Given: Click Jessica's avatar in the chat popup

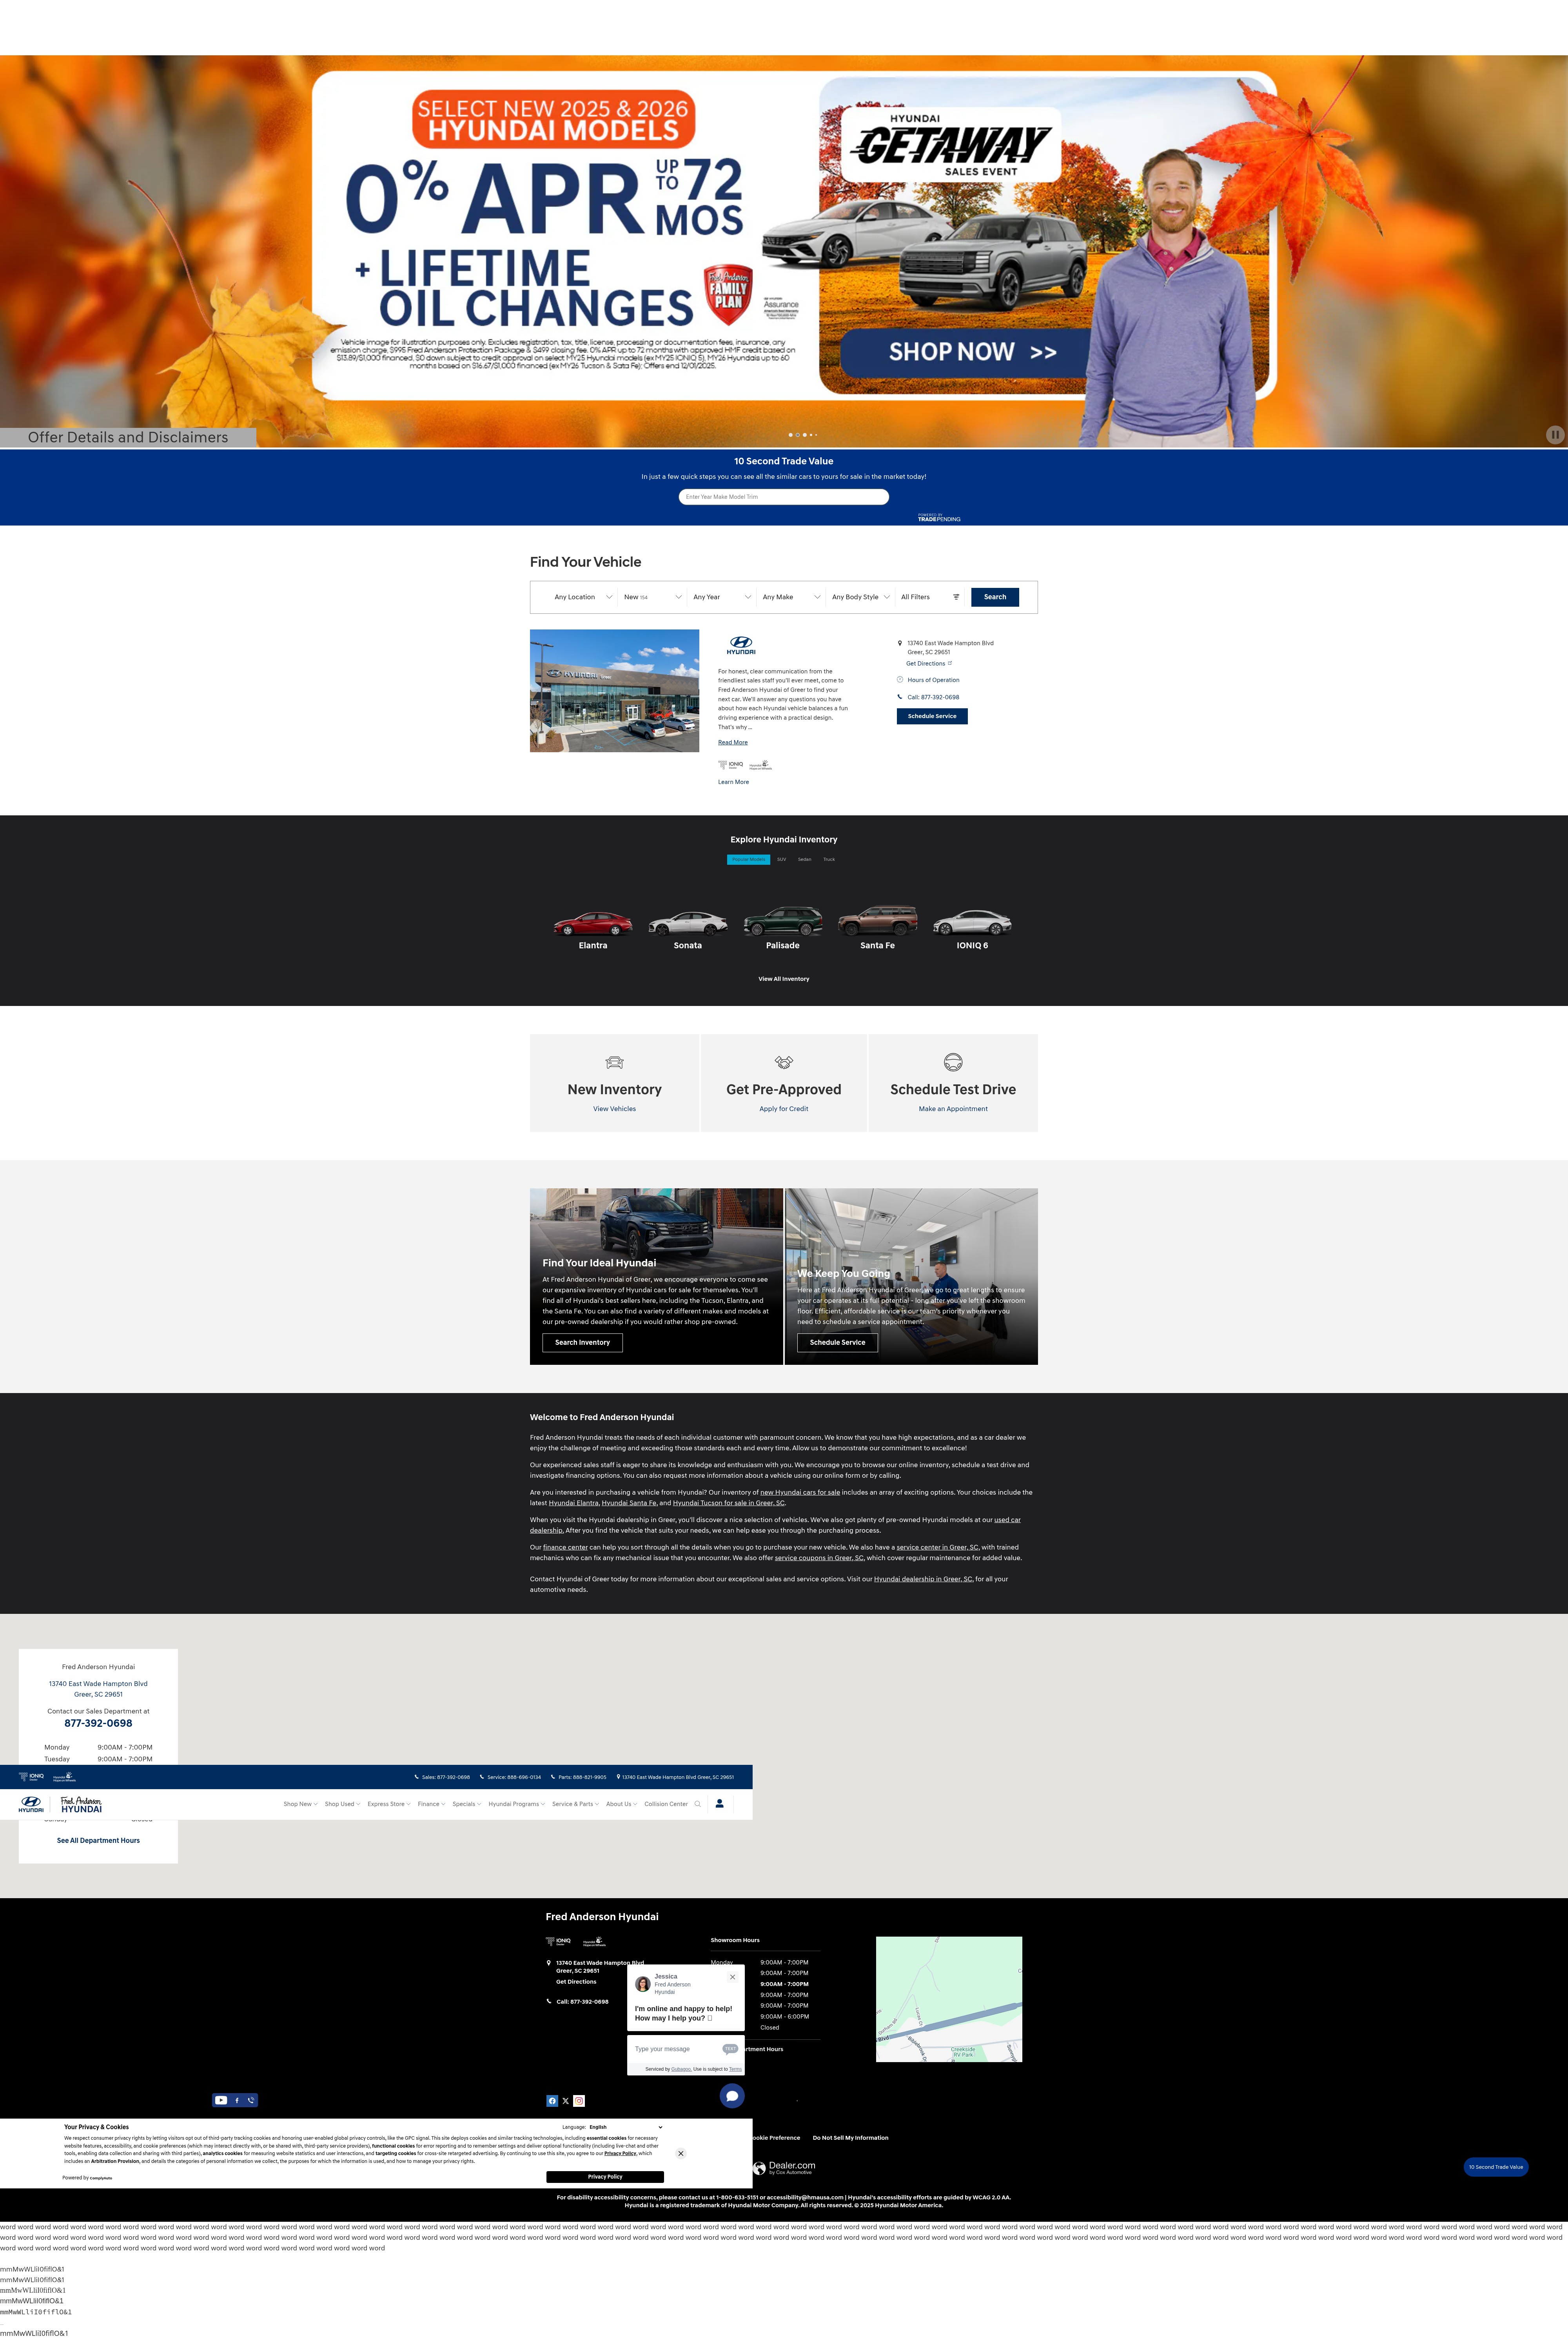Looking at the screenshot, I should (643, 1984).
